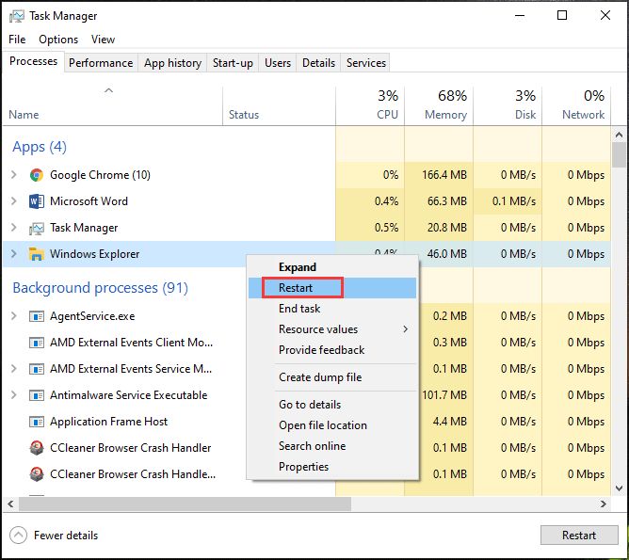Choose Search online in the context menu
The height and width of the screenshot is (560, 629).
332,446
